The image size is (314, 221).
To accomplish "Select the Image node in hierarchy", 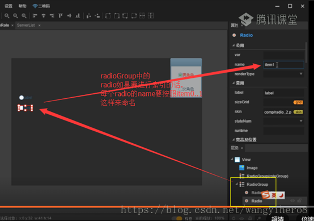I will point(252,168).
